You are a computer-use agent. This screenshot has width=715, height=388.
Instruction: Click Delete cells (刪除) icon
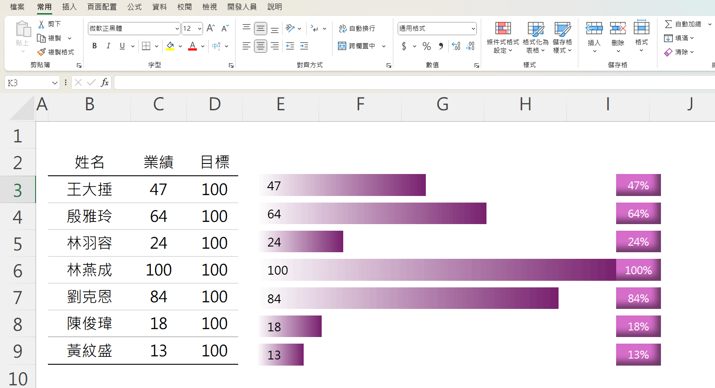click(x=618, y=29)
